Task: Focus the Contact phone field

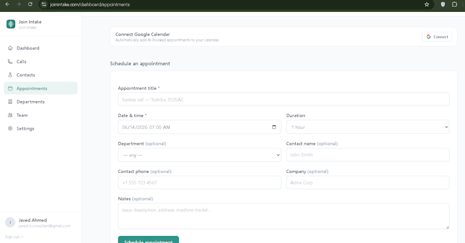Action: 199,182
